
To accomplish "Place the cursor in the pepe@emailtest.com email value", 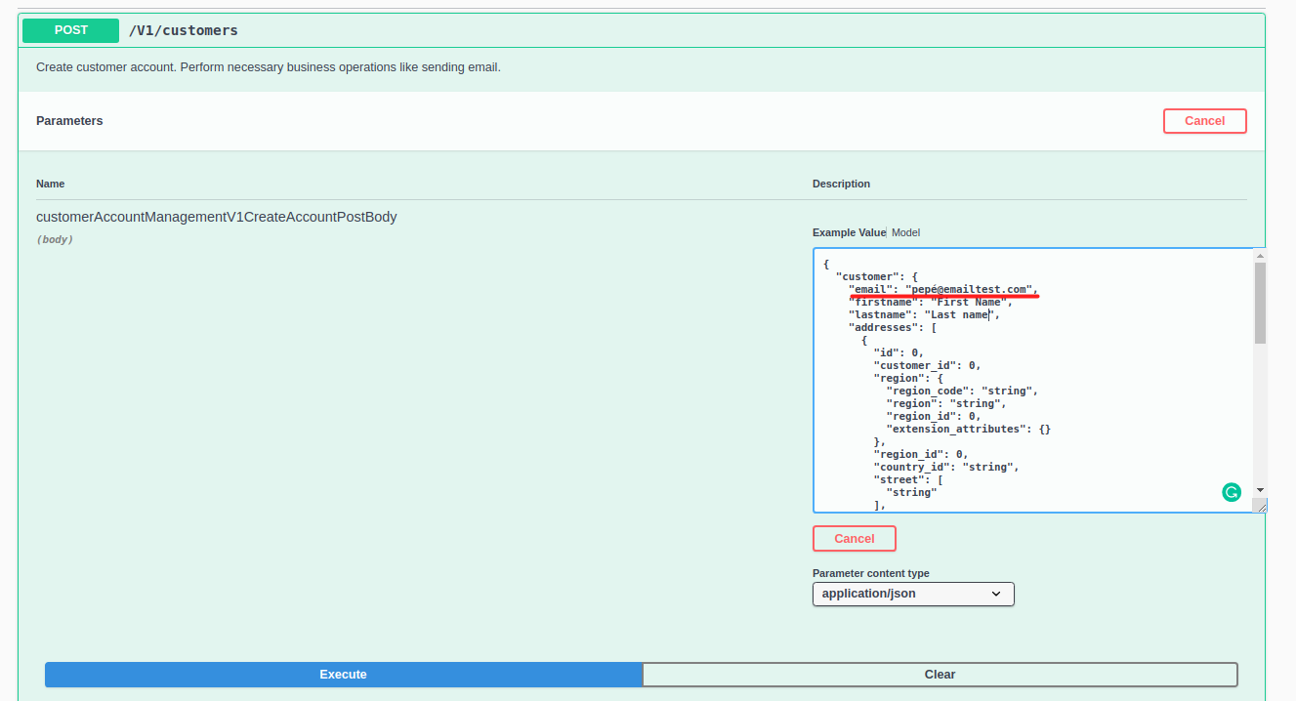I will click(970, 290).
